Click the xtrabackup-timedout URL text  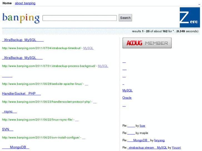(x=41, y=48)
